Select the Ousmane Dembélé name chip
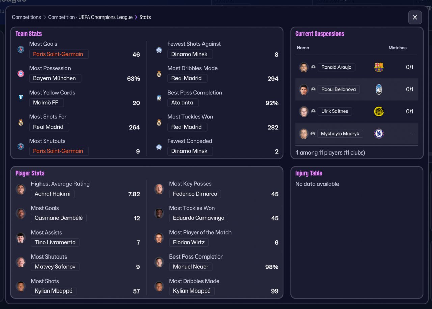The width and height of the screenshot is (432, 309). click(x=59, y=218)
